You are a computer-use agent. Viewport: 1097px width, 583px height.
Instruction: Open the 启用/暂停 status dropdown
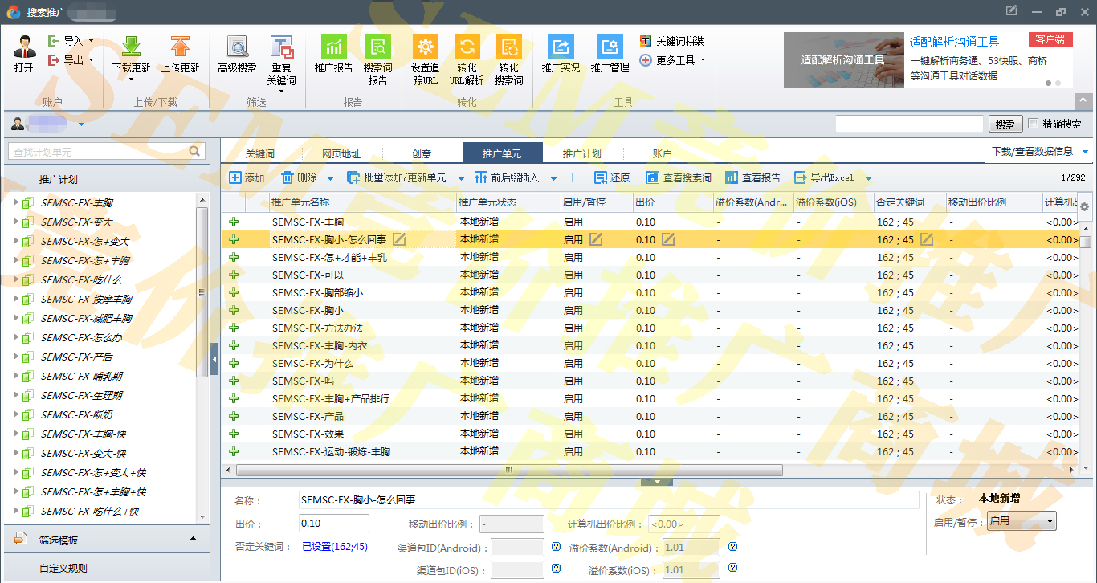1022,522
